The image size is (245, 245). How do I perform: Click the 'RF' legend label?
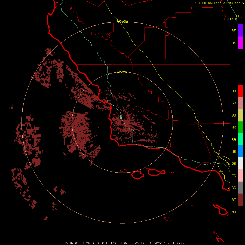234,30
